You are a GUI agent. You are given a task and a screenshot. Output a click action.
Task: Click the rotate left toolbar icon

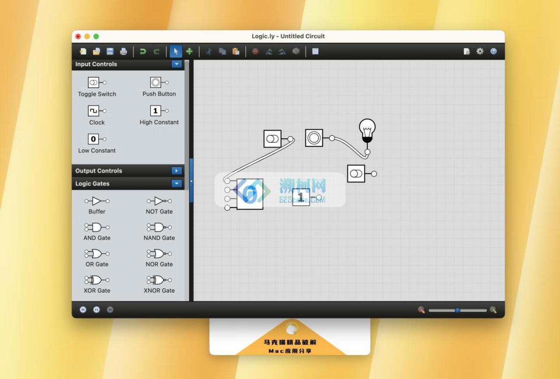tap(269, 52)
